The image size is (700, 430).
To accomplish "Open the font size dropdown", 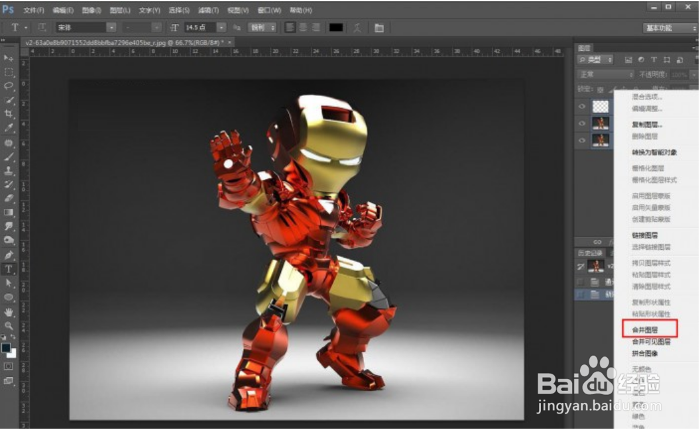I will pos(221,28).
